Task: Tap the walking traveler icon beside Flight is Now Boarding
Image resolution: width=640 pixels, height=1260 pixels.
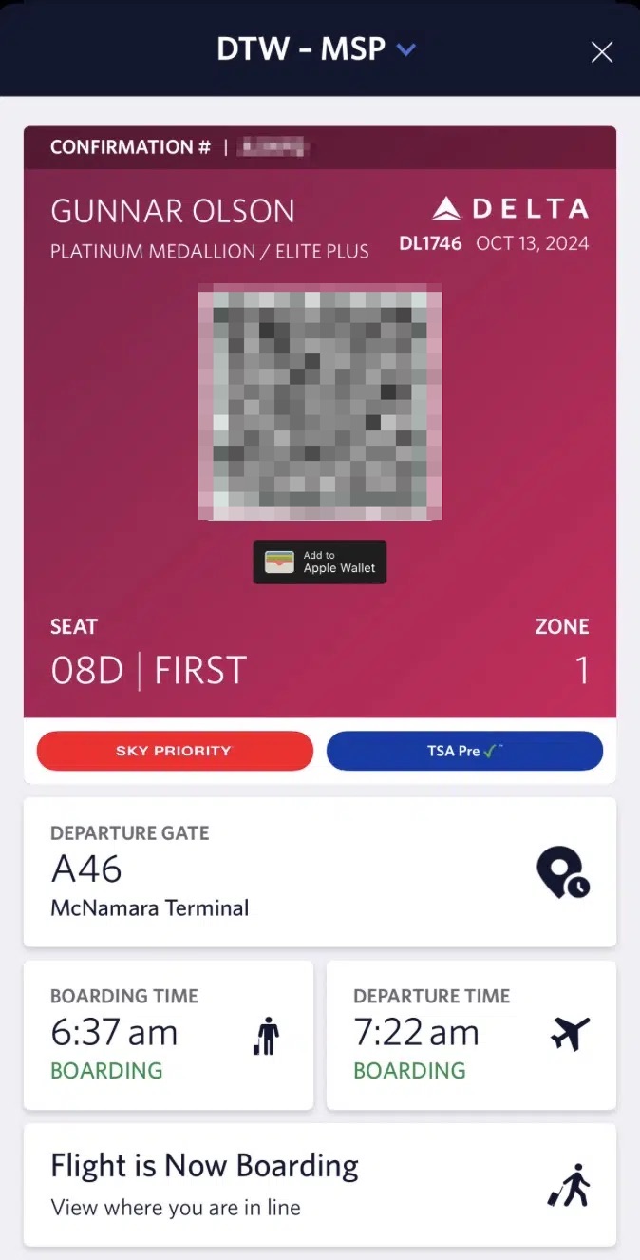Action: [568, 1183]
